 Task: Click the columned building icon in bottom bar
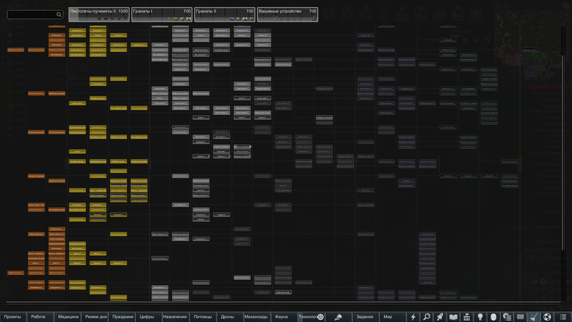(x=467, y=317)
